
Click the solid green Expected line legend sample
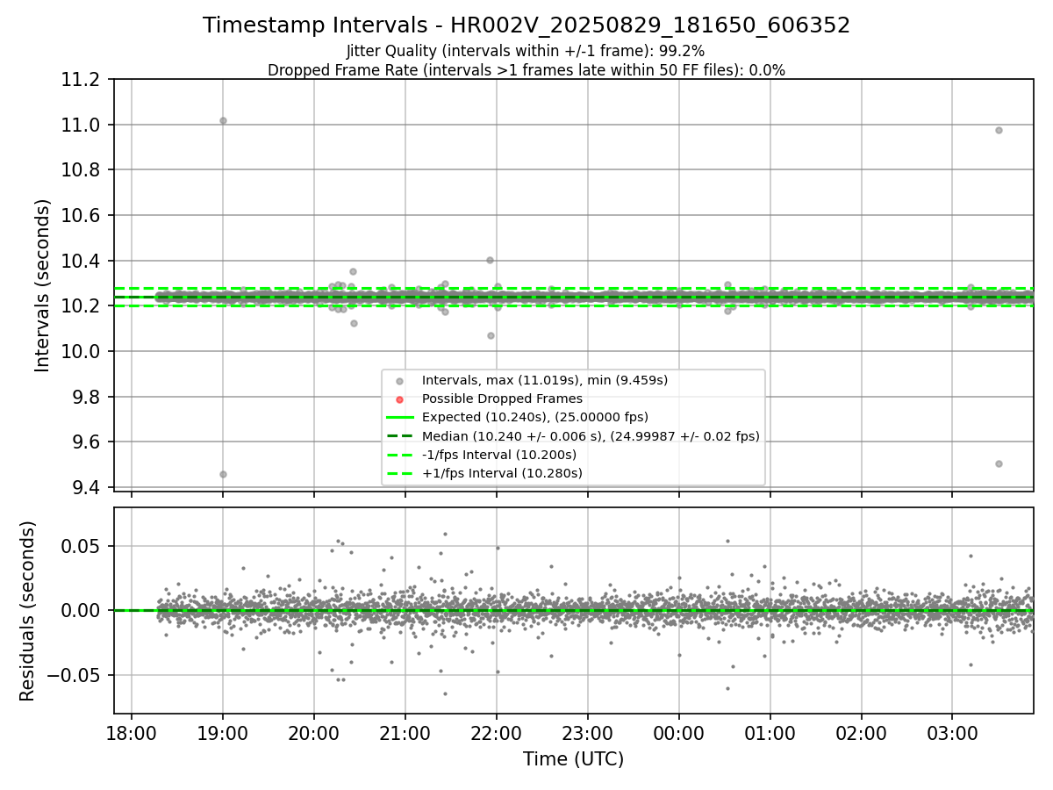(400, 417)
